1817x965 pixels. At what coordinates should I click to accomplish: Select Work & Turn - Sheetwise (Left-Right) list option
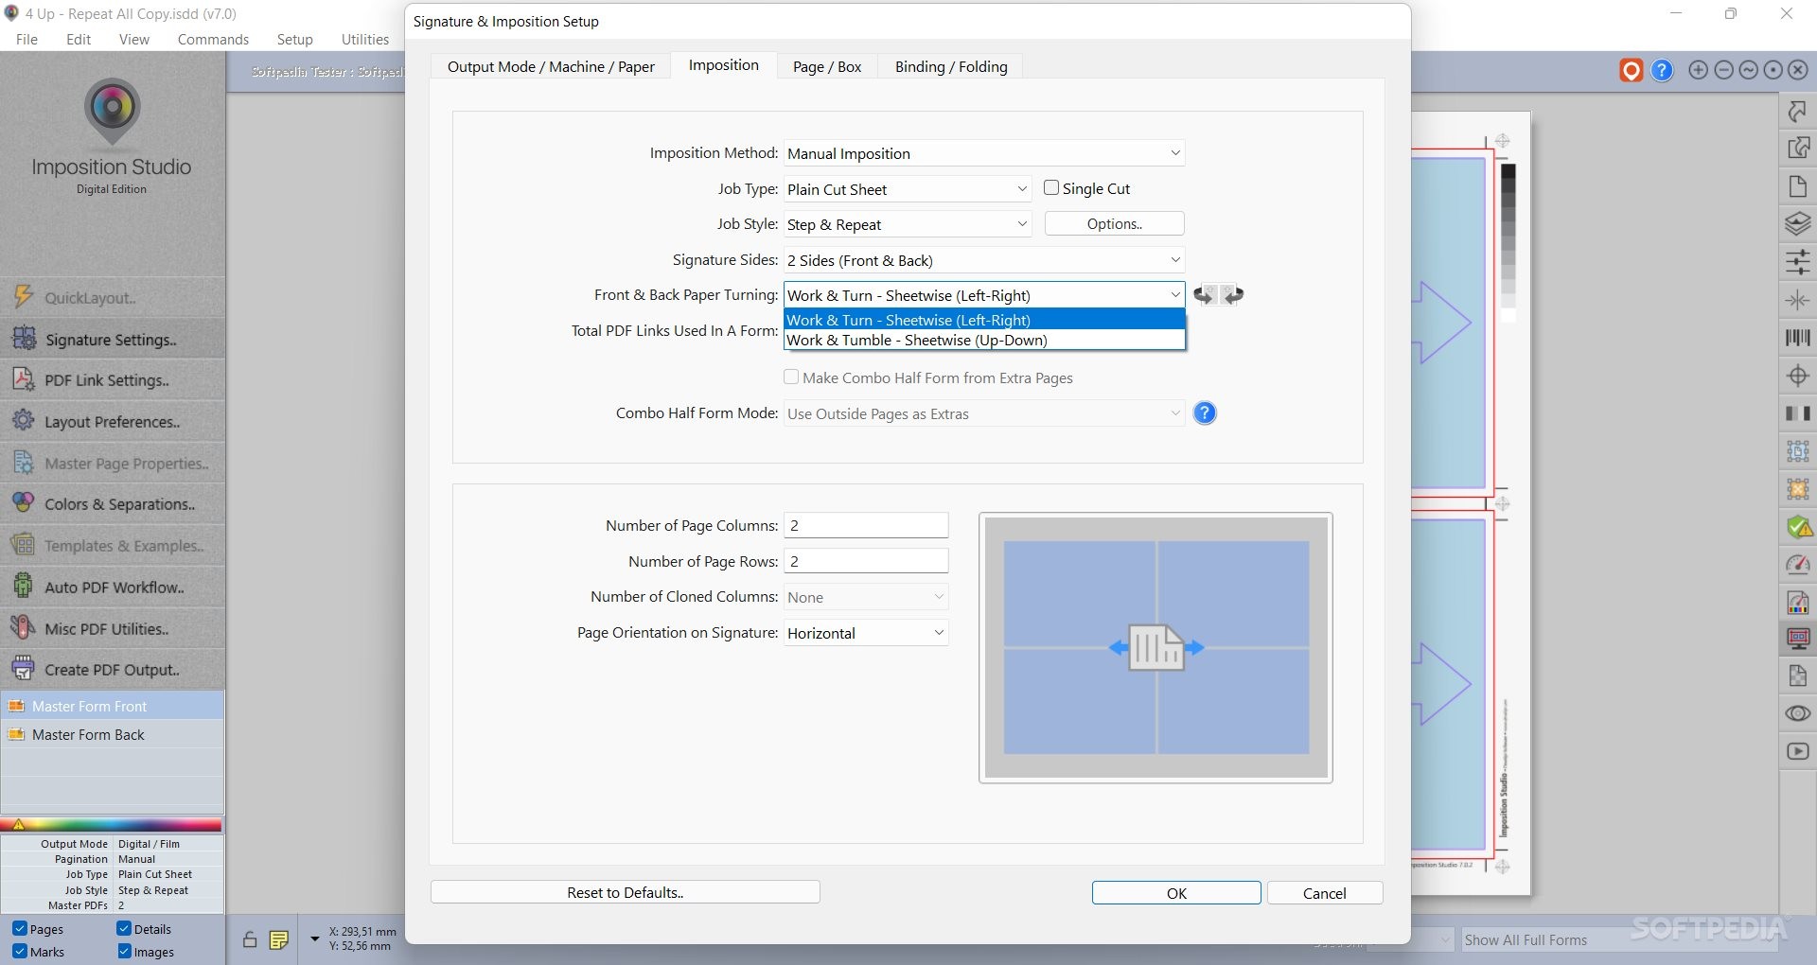[984, 320]
